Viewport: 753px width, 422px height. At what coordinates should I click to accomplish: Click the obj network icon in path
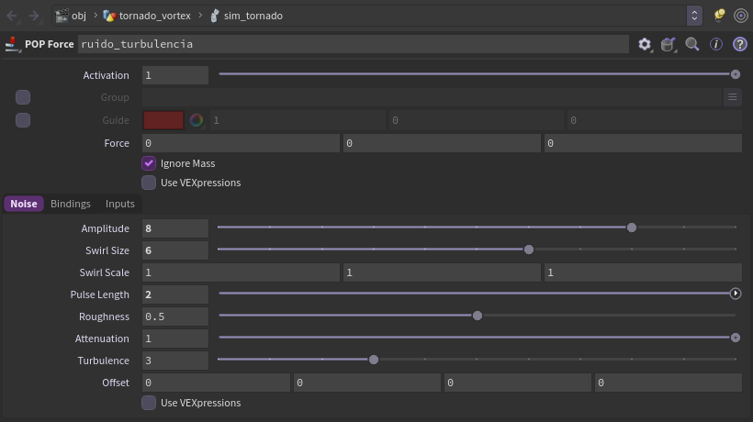[x=62, y=16]
